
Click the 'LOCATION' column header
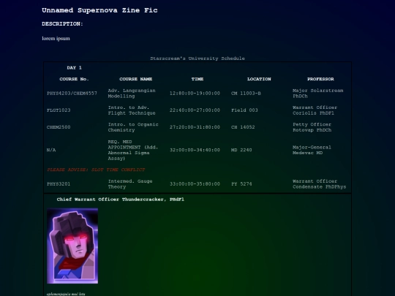pos(259,79)
